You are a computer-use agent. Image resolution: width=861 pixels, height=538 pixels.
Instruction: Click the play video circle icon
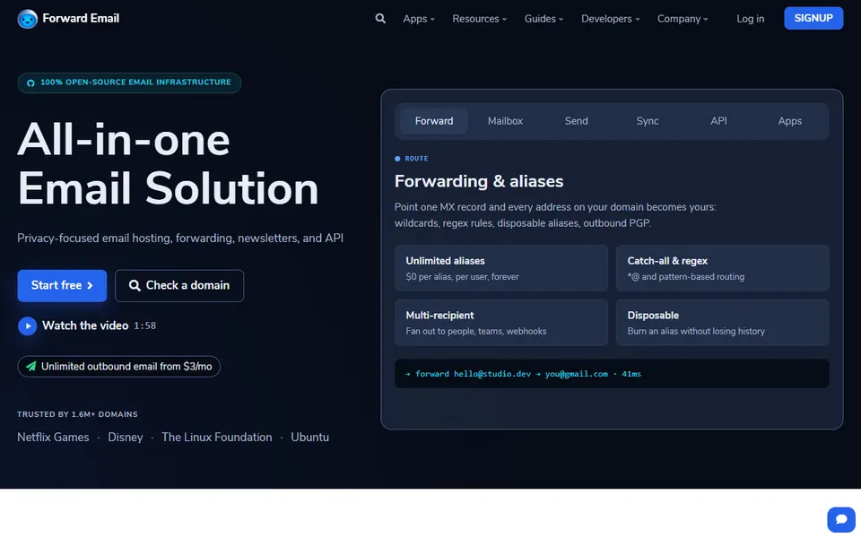(x=28, y=326)
